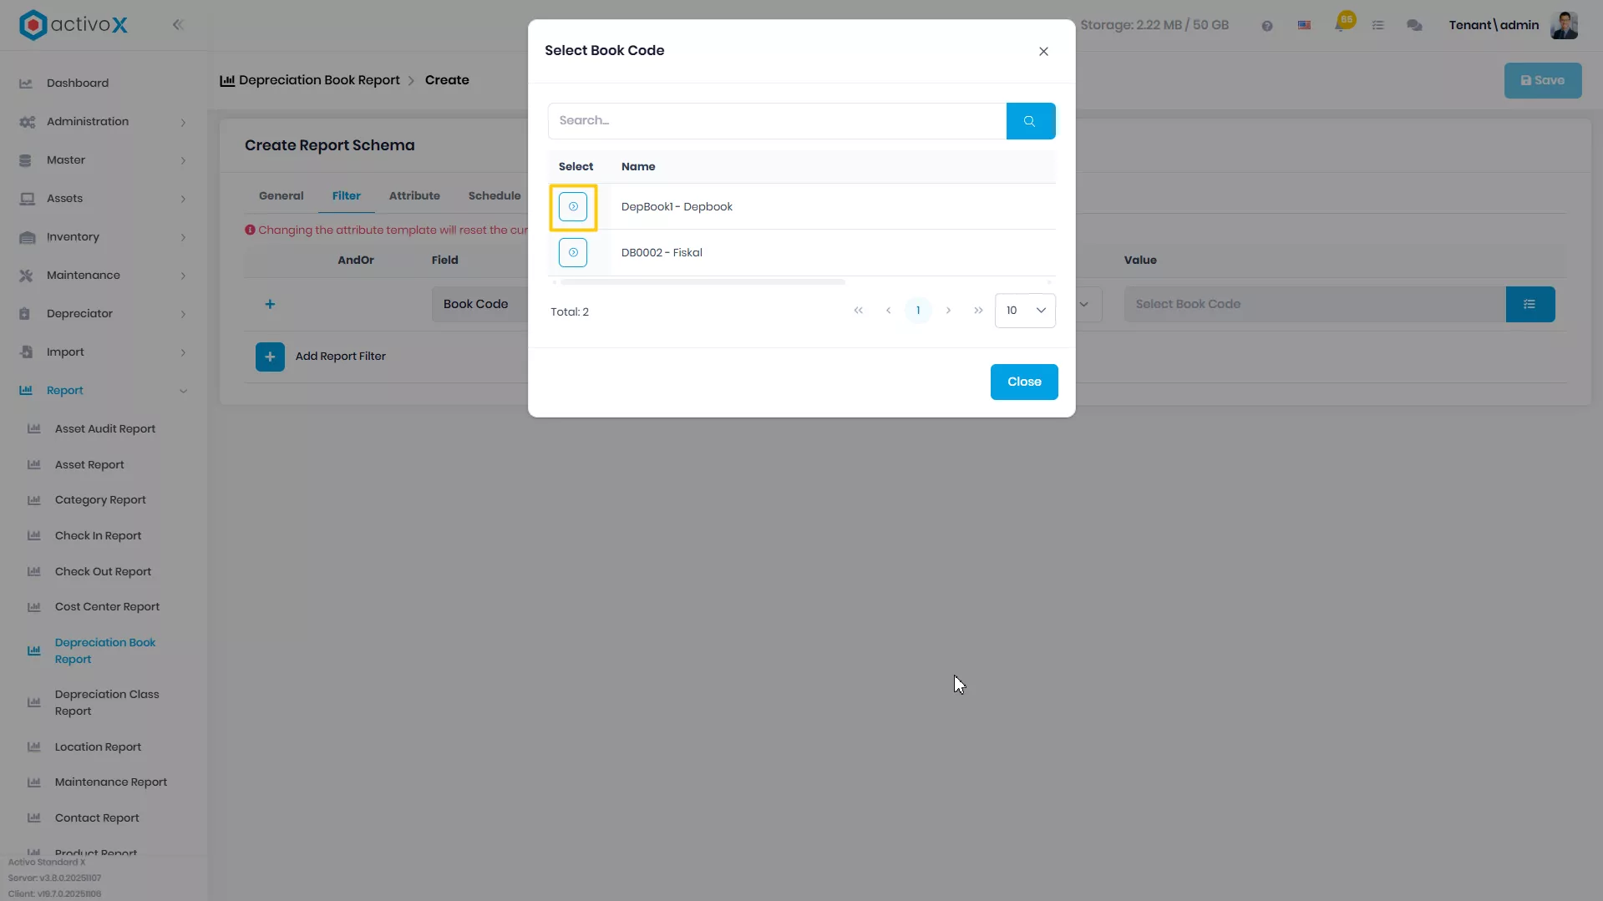1603x901 pixels.
Task: Expand the Maintenance menu
Action: tap(104, 276)
